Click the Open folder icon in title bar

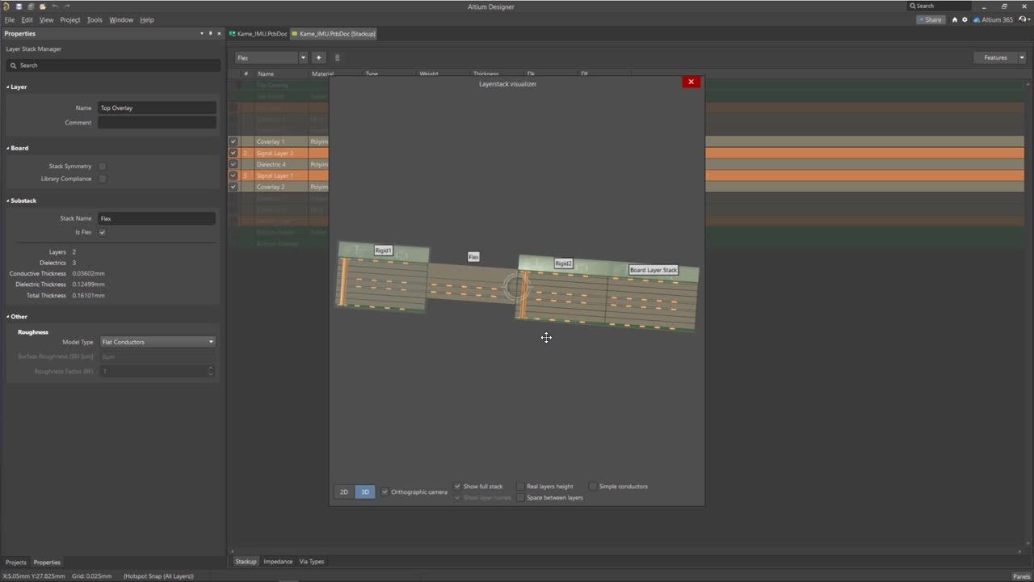tap(43, 6)
